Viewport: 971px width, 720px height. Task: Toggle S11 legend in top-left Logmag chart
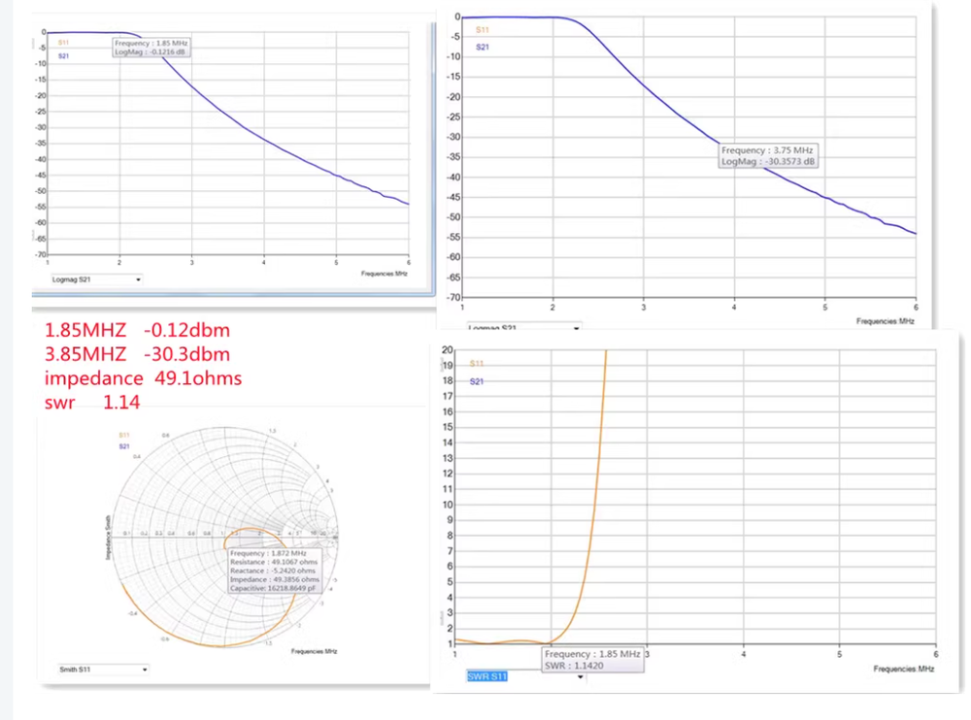(63, 43)
